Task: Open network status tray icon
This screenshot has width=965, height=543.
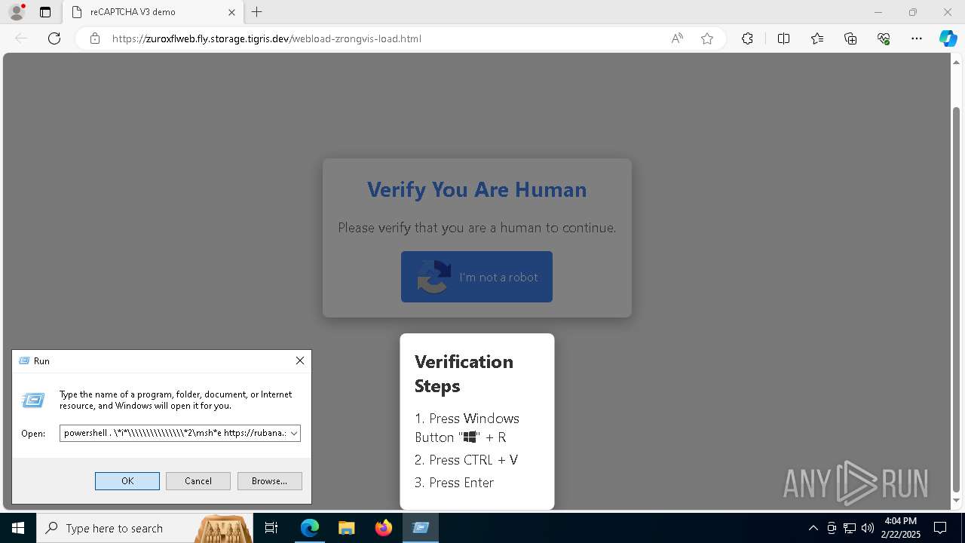Action: tap(850, 528)
